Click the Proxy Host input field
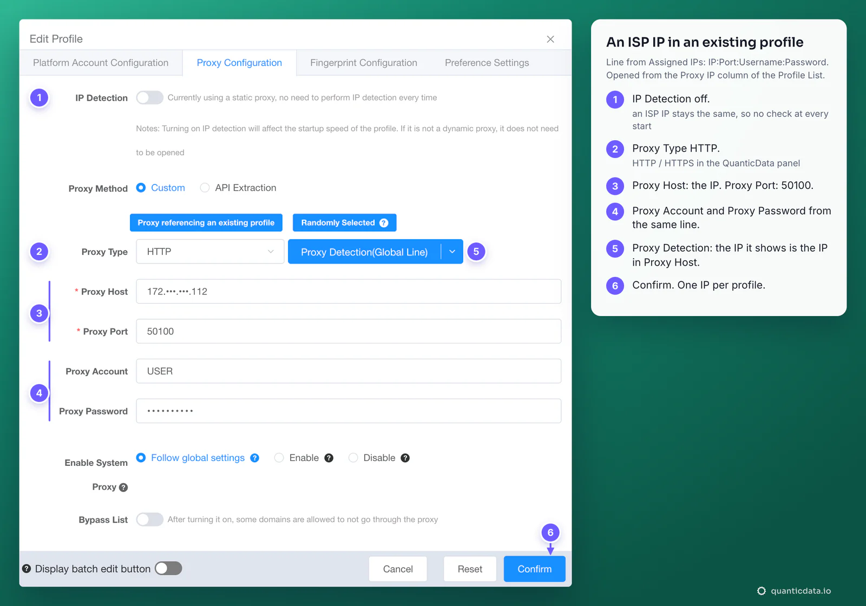Image resolution: width=866 pixels, height=606 pixels. [349, 292]
